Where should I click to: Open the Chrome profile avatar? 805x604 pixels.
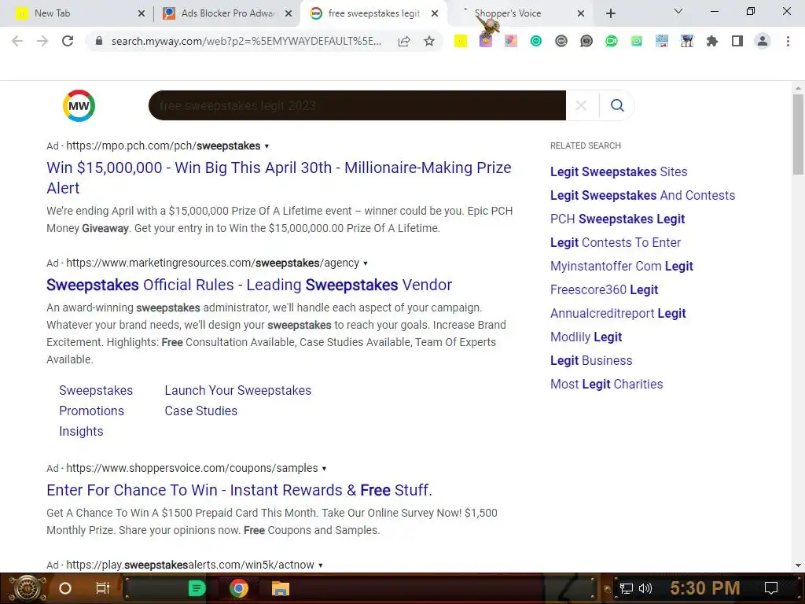tap(763, 41)
